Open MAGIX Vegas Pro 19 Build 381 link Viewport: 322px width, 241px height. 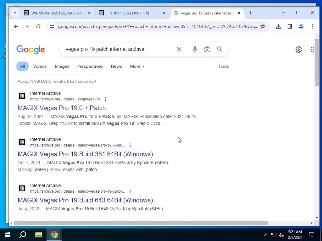[x=85, y=154]
